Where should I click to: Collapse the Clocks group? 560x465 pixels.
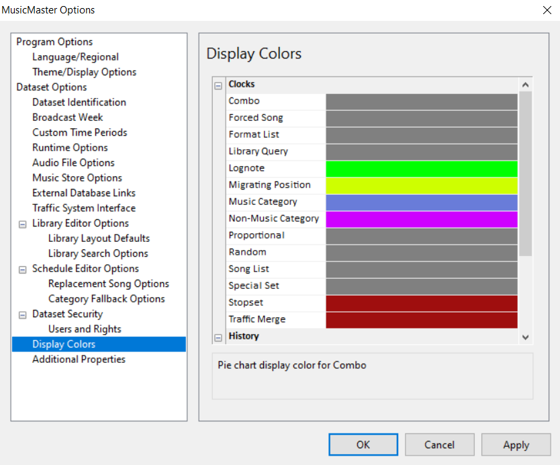218,85
